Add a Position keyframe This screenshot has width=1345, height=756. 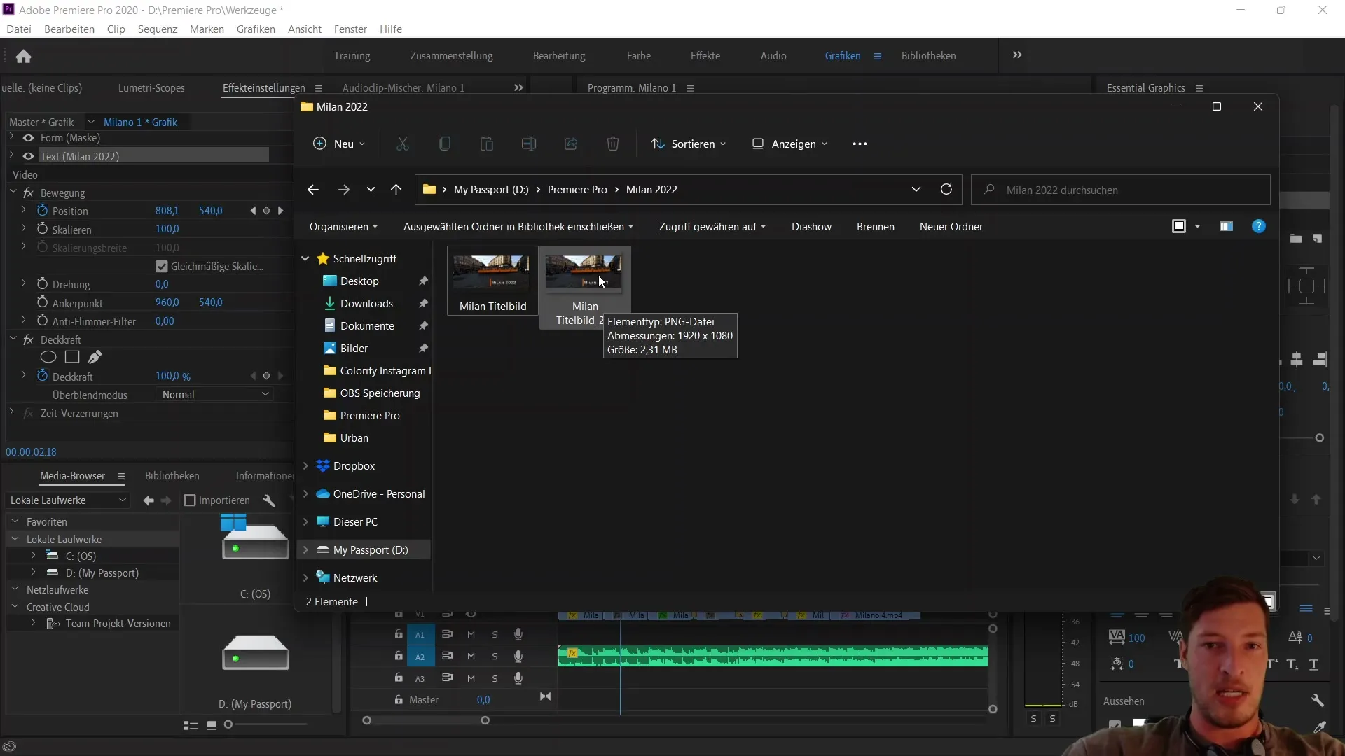pyautogui.click(x=266, y=211)
